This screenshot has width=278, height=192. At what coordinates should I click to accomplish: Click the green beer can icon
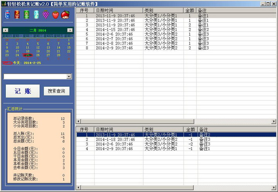[27, 15]
